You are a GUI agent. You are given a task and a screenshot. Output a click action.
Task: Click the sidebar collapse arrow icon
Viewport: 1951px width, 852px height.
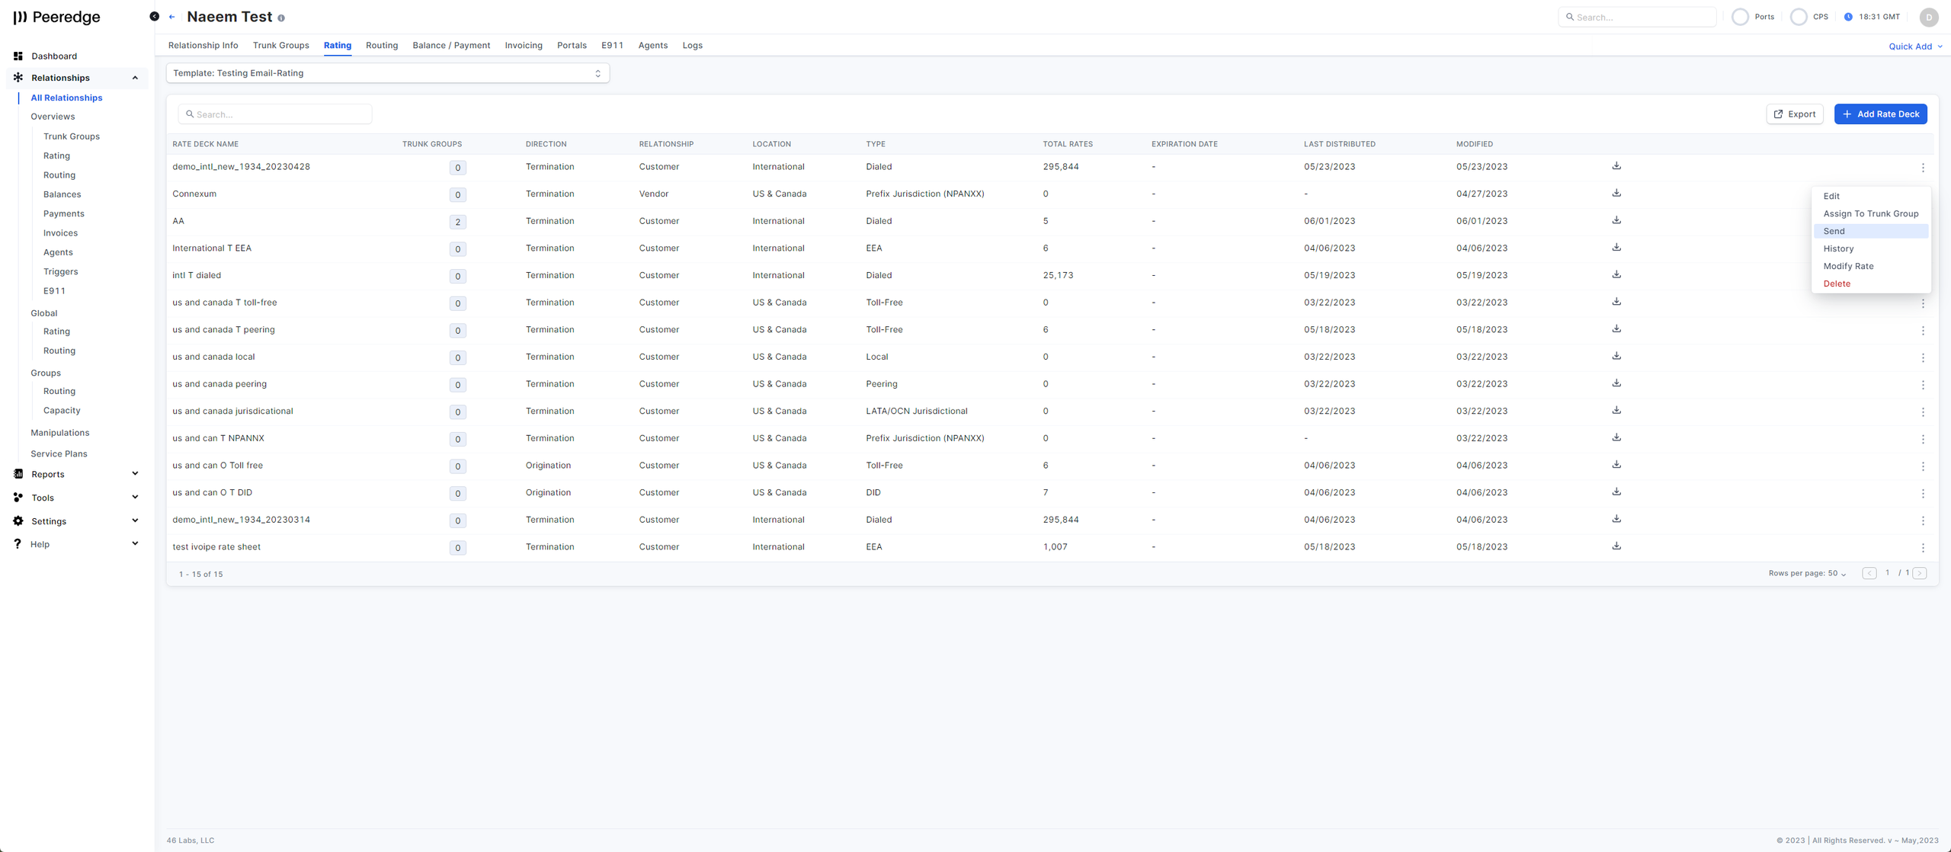[154, 17]
